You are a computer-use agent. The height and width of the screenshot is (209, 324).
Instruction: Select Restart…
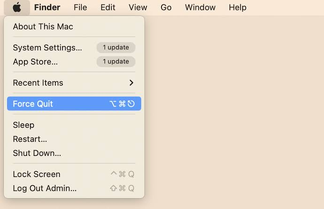(x=74, y=139)
